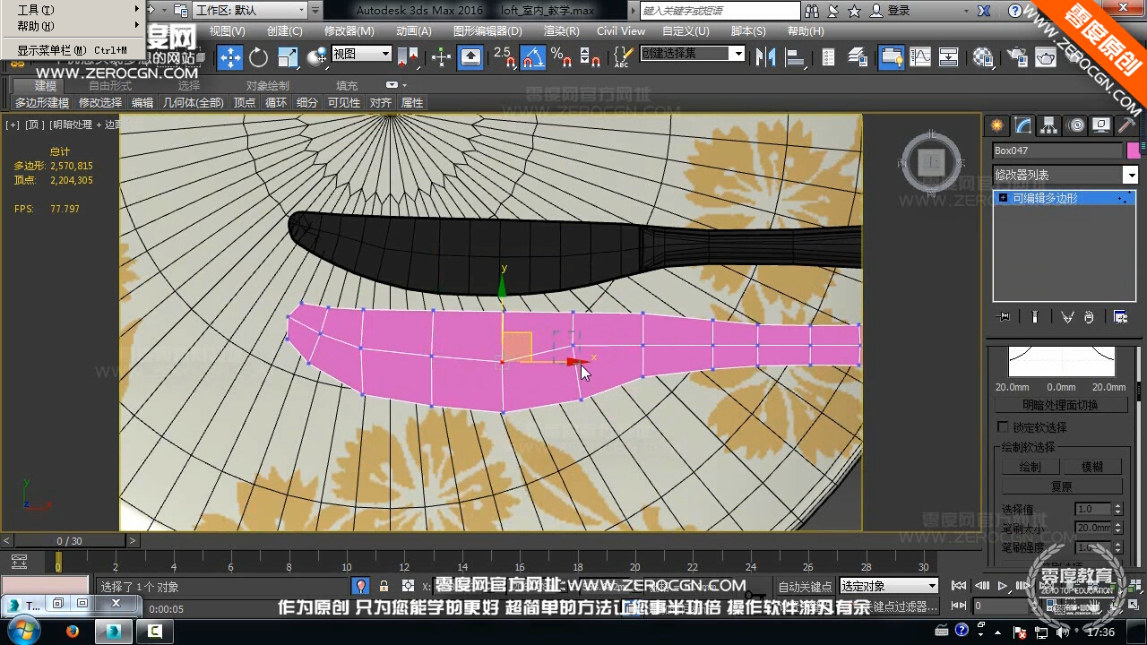Open 几何体(全部) ribbon panel
1147x645 pixels.
coord(194,103)
